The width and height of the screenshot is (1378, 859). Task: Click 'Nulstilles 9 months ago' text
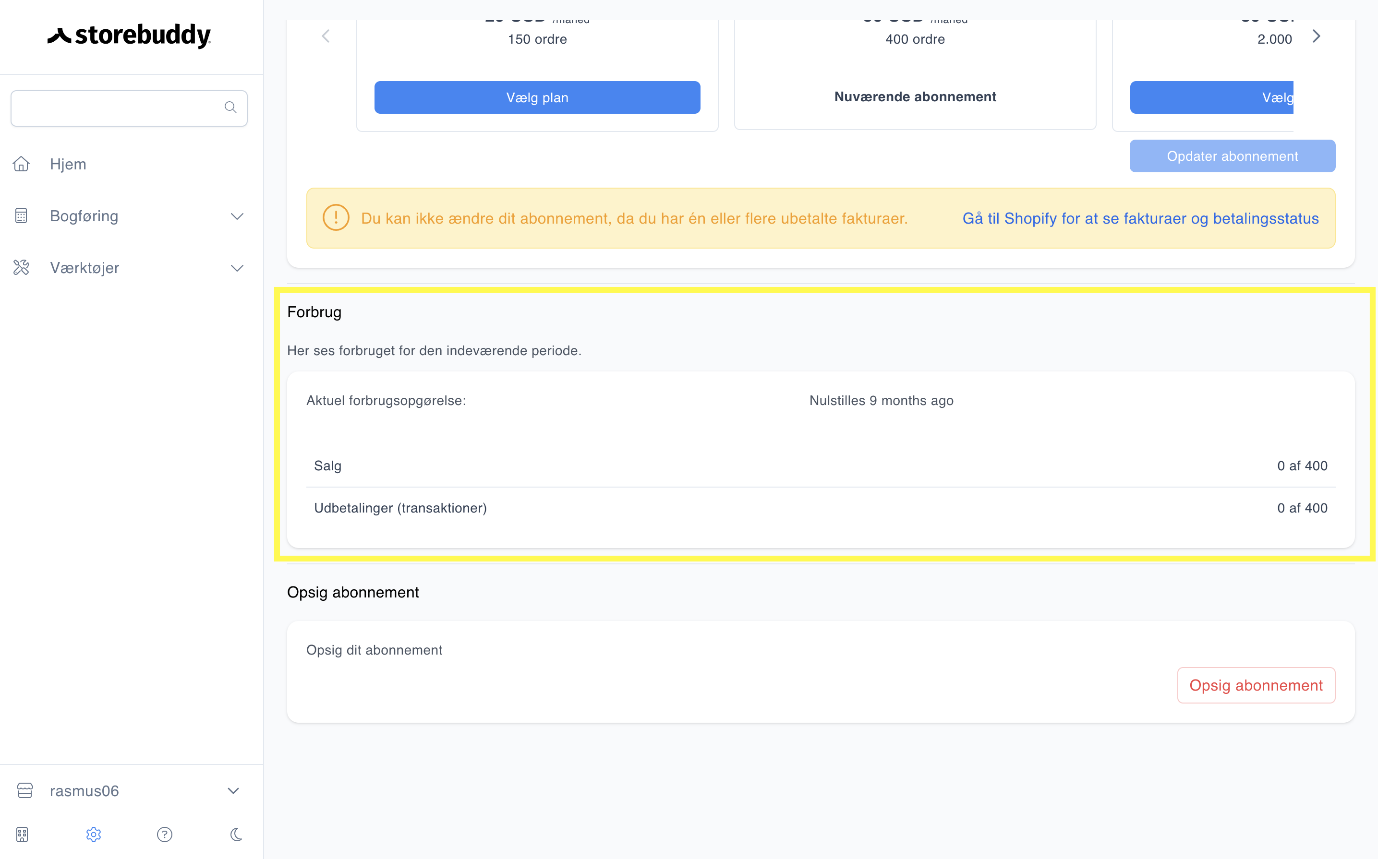click(882, 401)
